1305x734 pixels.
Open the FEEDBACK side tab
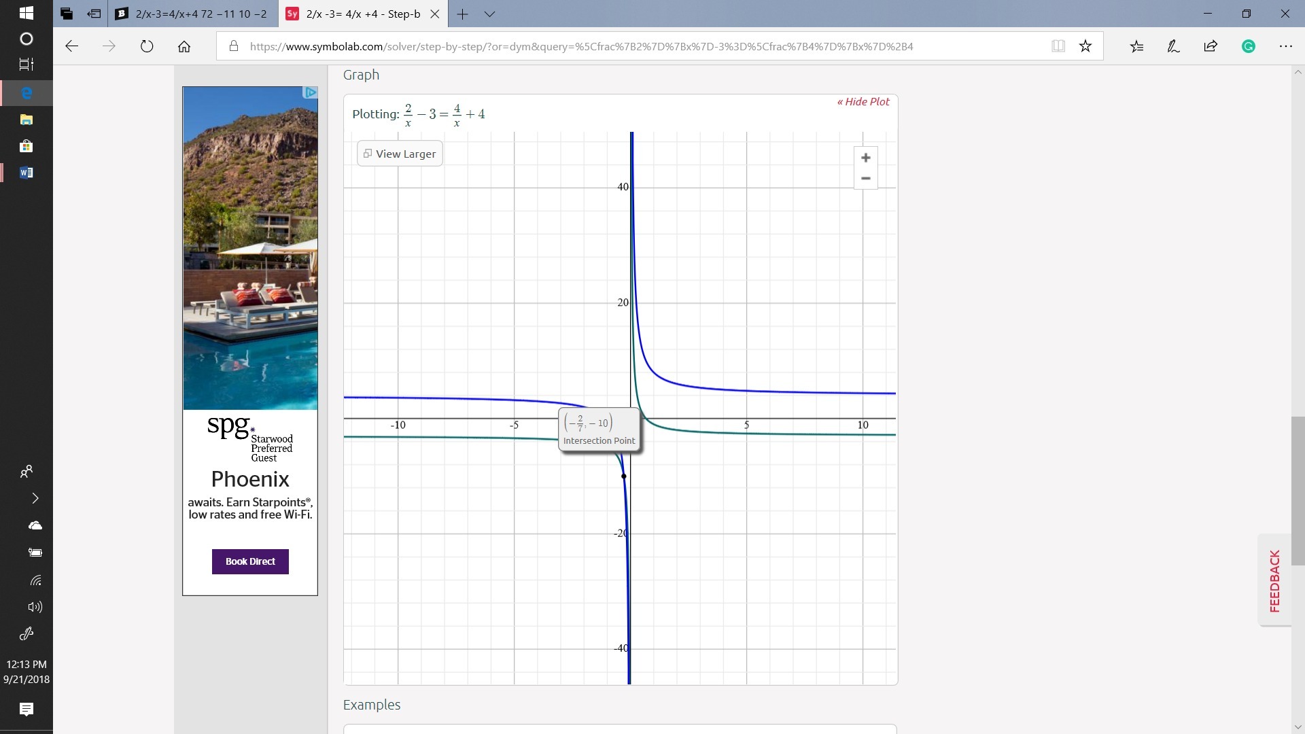click(x=1274, y=581)
